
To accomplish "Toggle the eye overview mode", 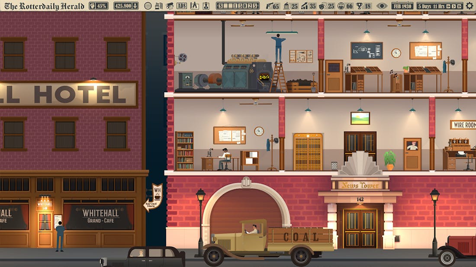I will point(381,6).
